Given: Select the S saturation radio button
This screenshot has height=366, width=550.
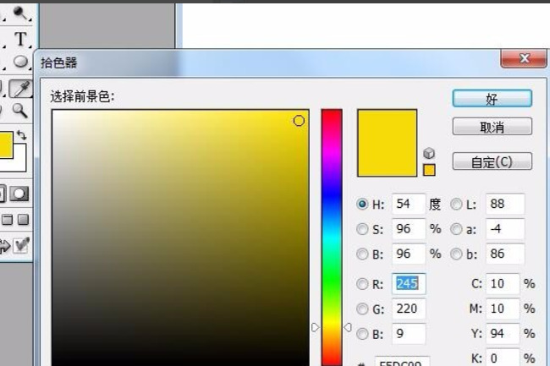Looking at the screenshot, I should click(363, 229).
